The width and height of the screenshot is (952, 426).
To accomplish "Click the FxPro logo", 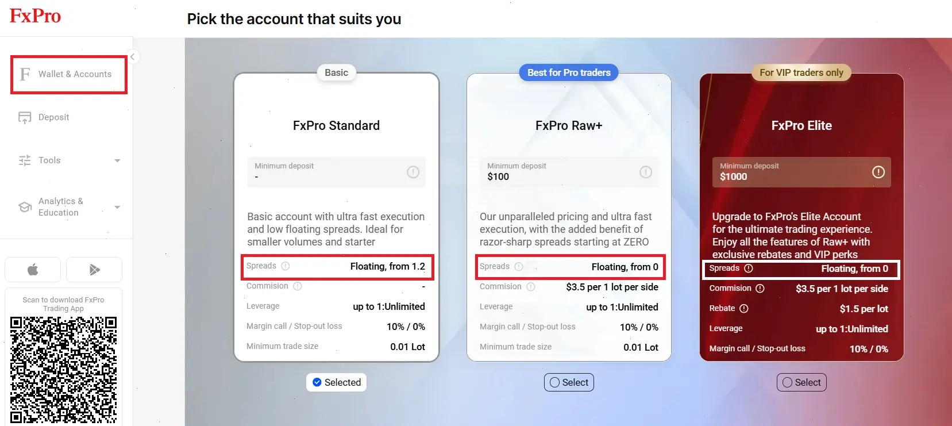I will pos(35,16).
